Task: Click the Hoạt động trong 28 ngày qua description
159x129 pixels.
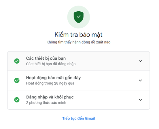Action: point(50,83)
